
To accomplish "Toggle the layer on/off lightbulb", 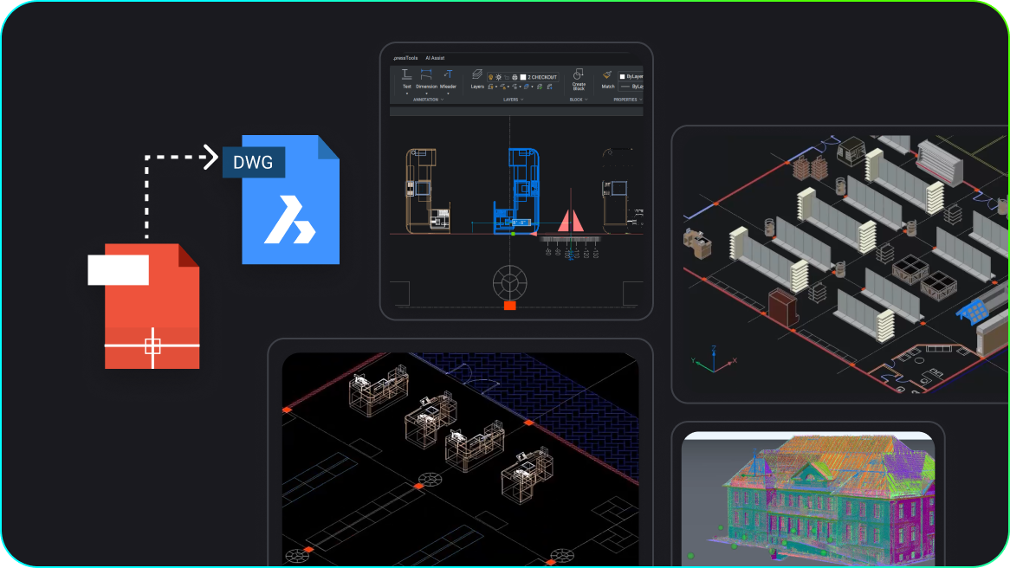I will click(490, 77).
